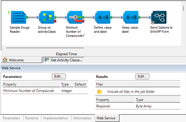Click the Default column header
This screenshot has height=122, width=186.
[81, 84]
